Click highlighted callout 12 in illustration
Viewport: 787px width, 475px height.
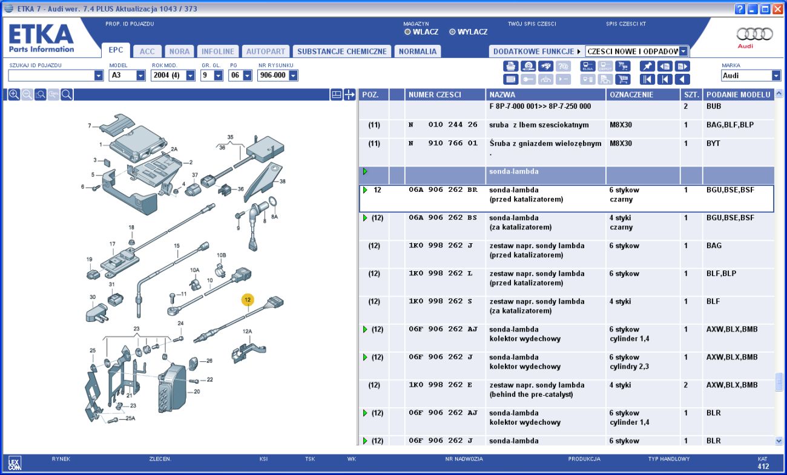[x=247, y=300]
